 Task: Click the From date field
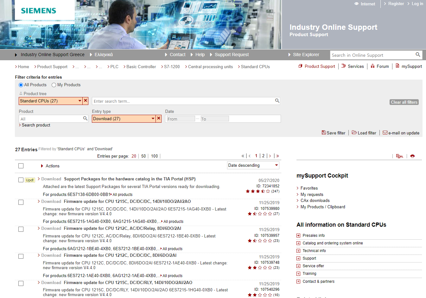point(181,119)
